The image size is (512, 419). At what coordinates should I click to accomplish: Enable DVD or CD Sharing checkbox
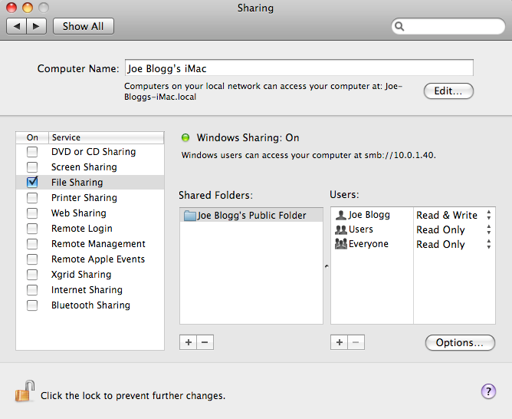pyautogui.click(x=32, y=152)
